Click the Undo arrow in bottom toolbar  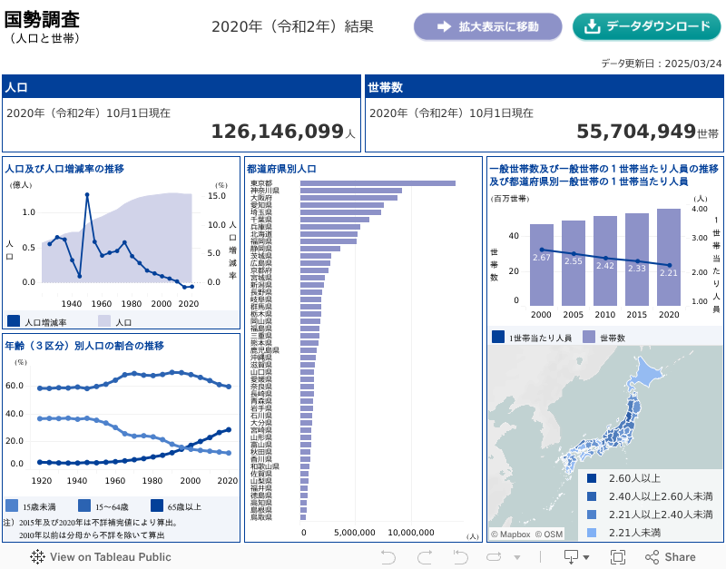click(x=388, y=557)
